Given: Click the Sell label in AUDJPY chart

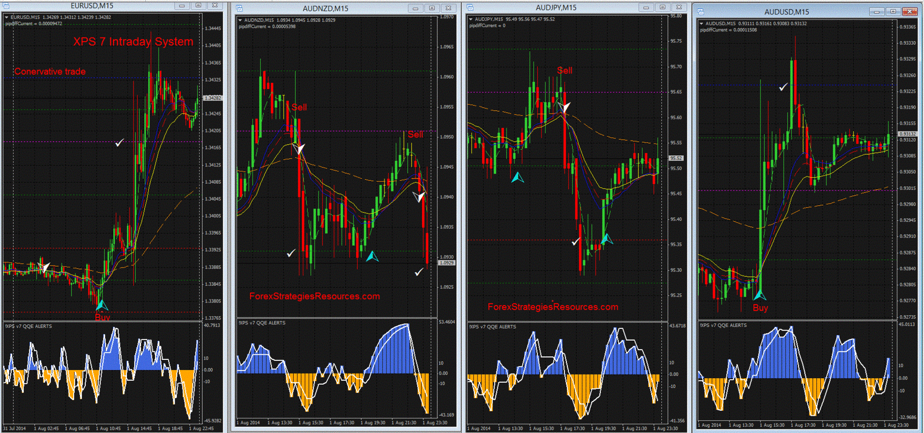Looking at the screenshot, I should click(564, 71).
